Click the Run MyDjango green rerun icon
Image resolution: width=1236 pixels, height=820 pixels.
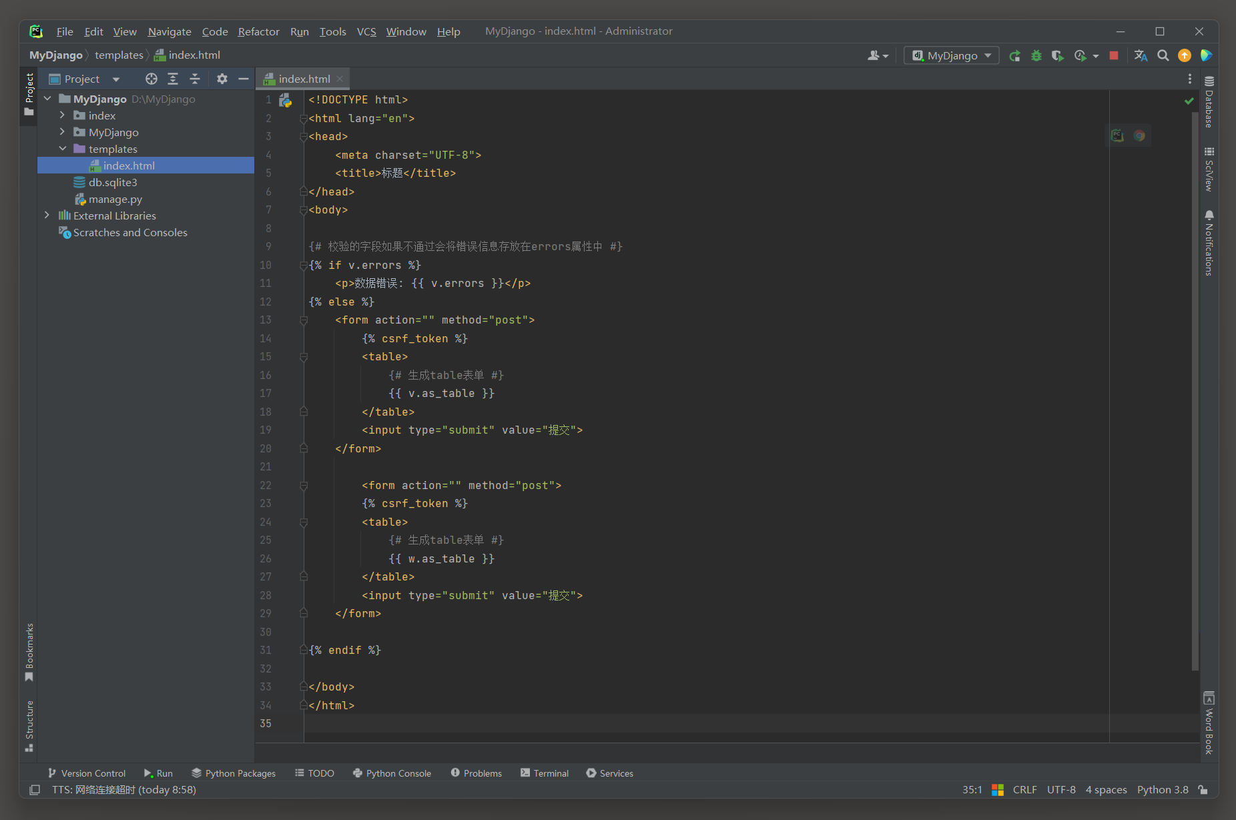1014,56
